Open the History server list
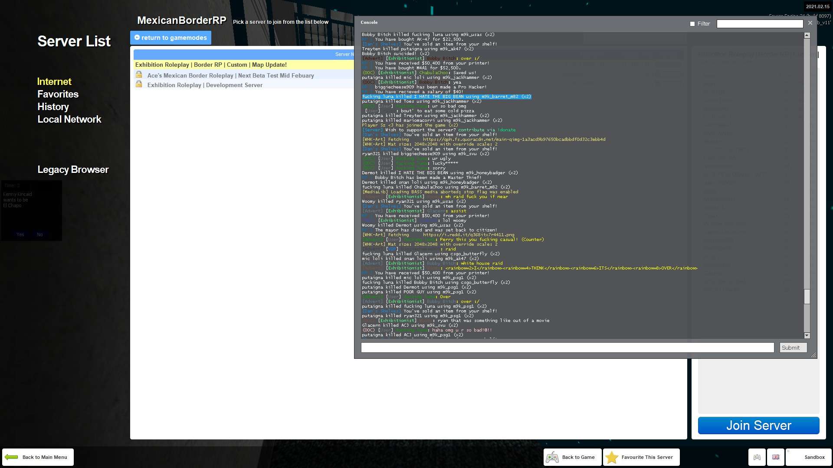This screenshot has width=833, height=468. [53, 107]
